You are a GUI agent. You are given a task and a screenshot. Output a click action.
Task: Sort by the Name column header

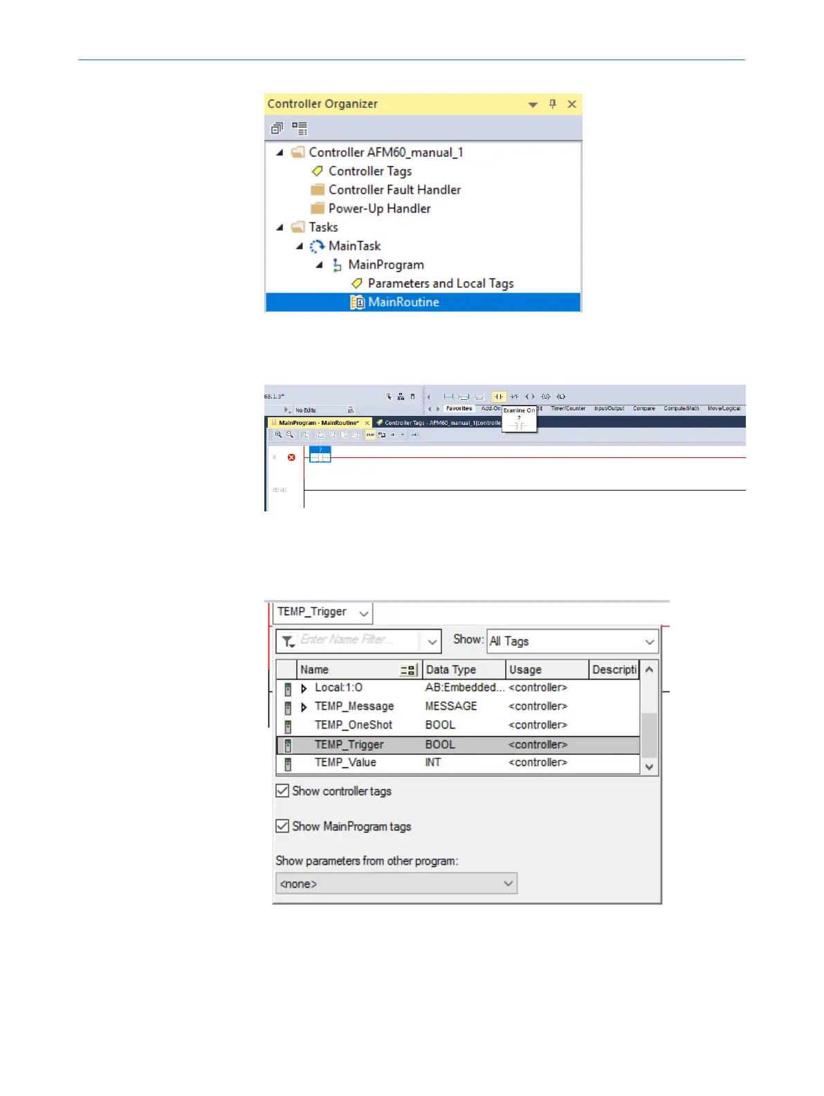pos(348,670)
